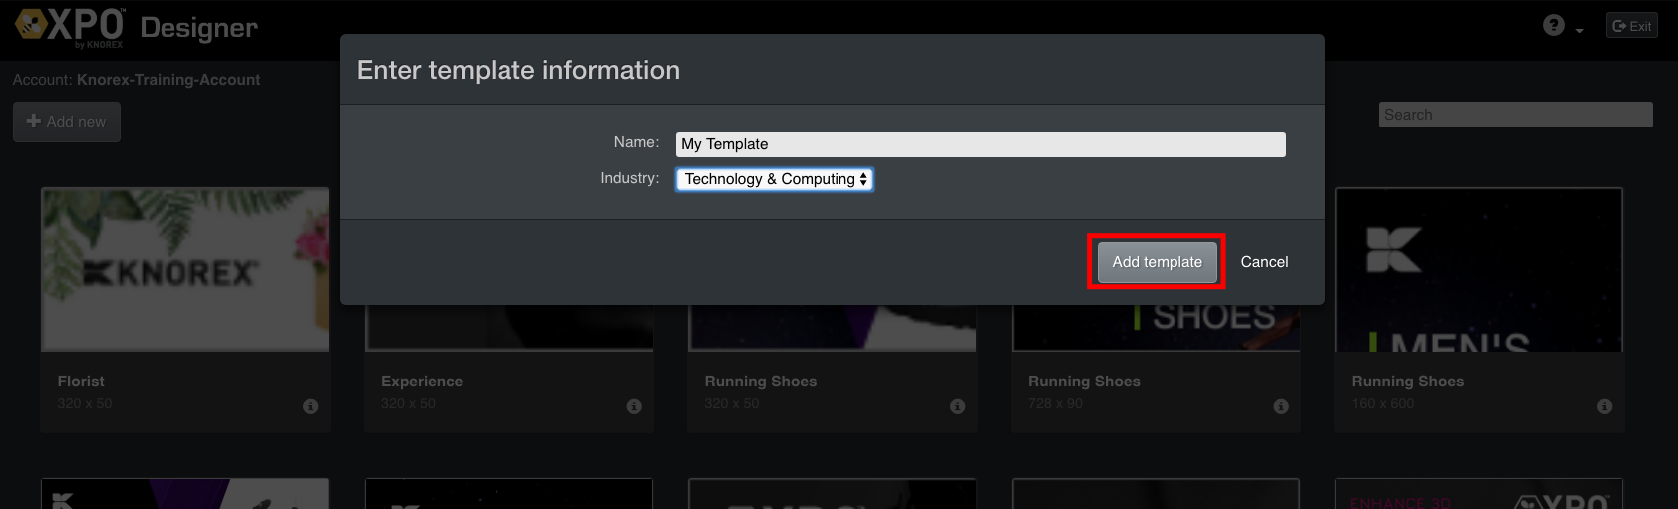This screenshot has height=509, width=1678.
Task: Open the Industry dropdown
Action: click(775, 179)
